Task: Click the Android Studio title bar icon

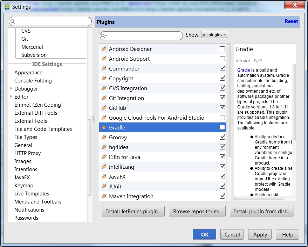Action: [x=7, y=7]
